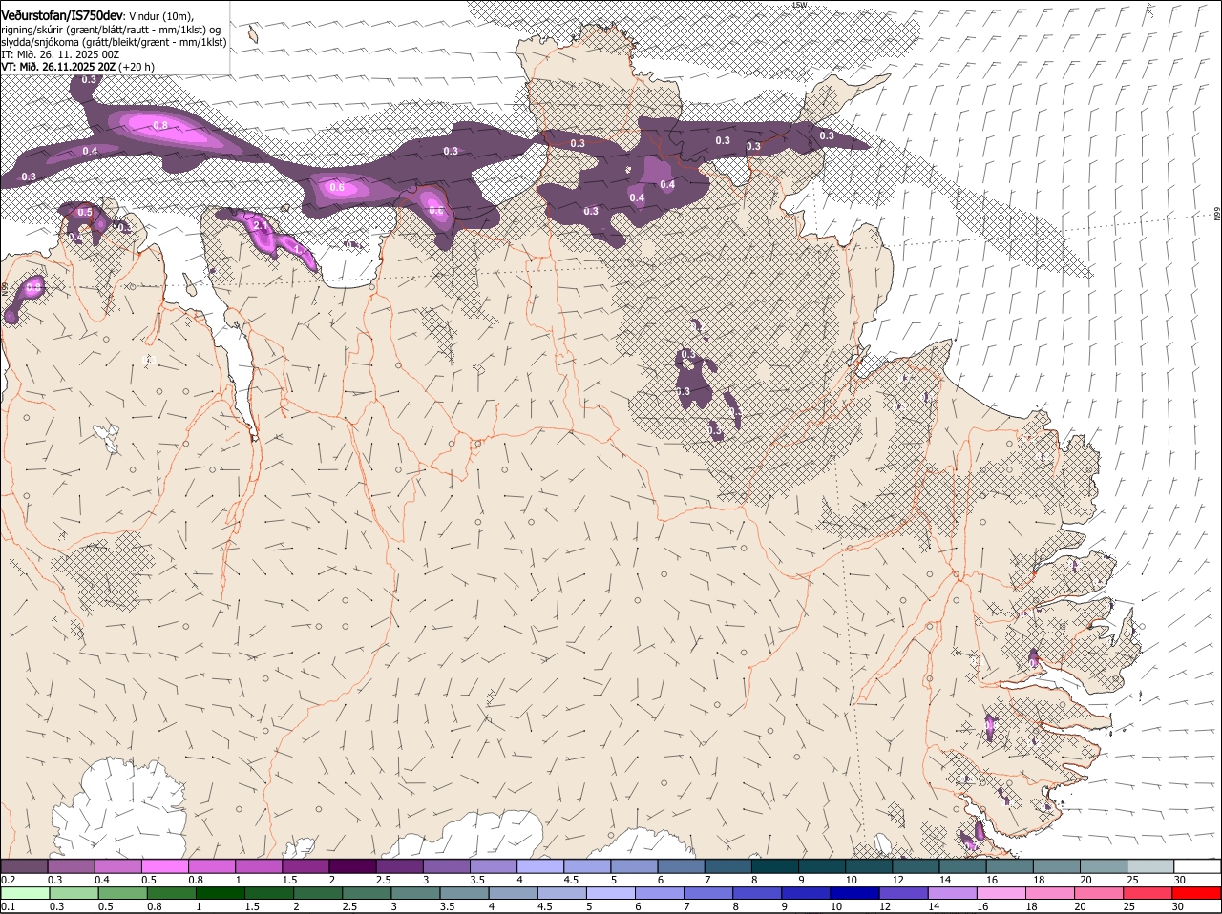Pick the deep blue 10 swatch in bottom legend
This screenshot has width=1222, height=914.
click(x=854, y=893)
